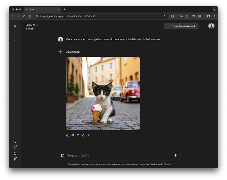
Task: Start a new chat with plus icon
Action: click(15, 40)
